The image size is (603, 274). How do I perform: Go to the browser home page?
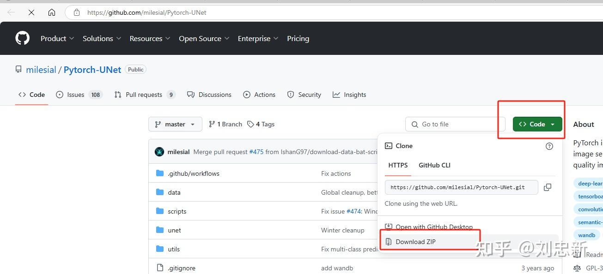point(52,12)
